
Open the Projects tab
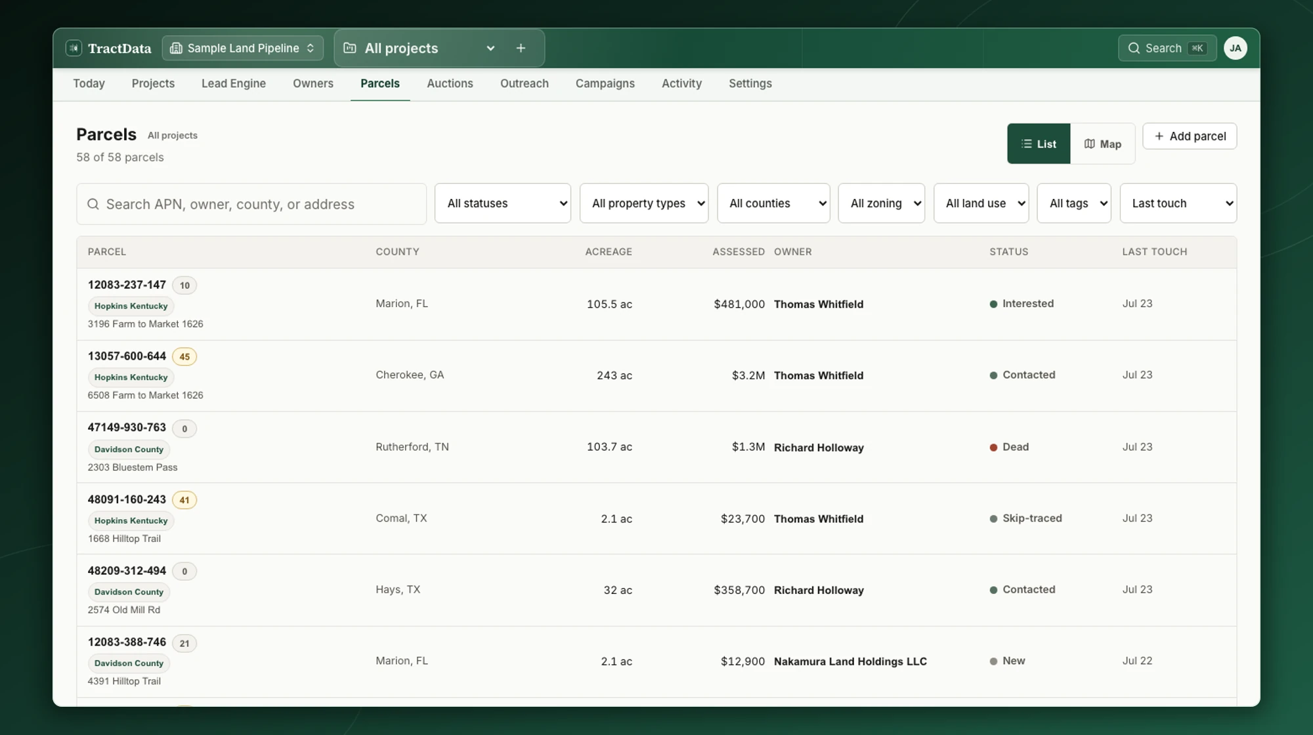pyautogui.click(x=153, y=83)
